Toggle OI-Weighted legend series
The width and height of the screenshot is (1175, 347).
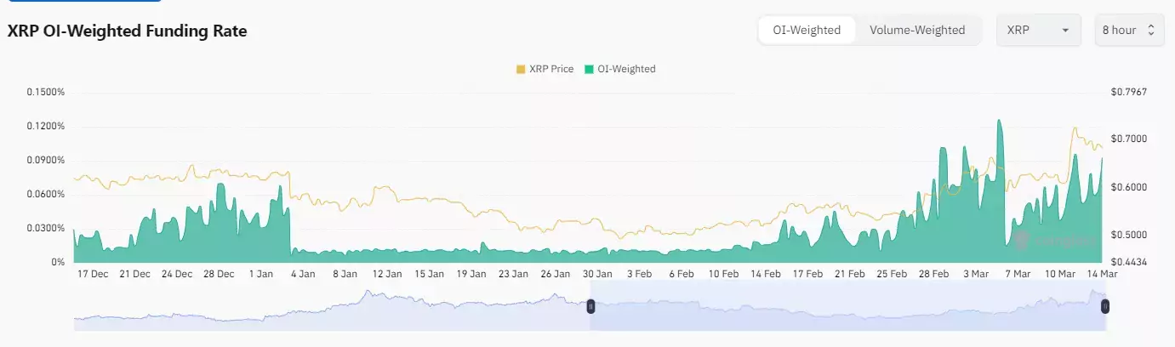[619, 69]
